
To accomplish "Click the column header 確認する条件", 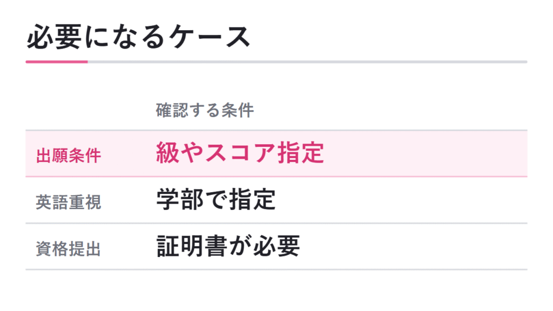I will point(205,110).
